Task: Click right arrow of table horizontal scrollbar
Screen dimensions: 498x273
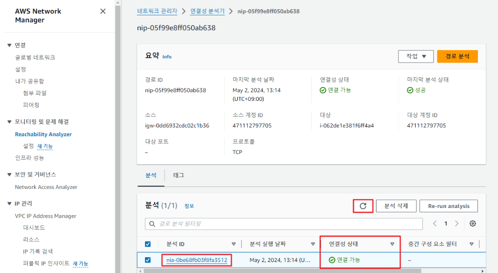Action: 483,271
